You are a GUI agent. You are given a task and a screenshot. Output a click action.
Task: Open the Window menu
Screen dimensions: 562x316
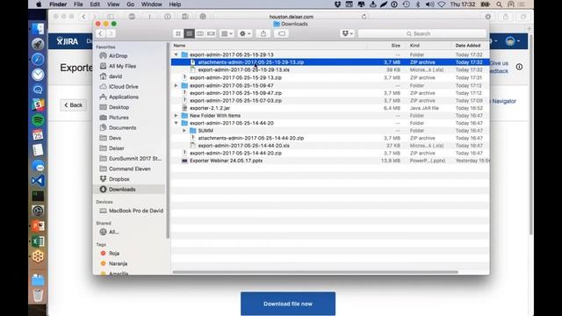point(151,4)
